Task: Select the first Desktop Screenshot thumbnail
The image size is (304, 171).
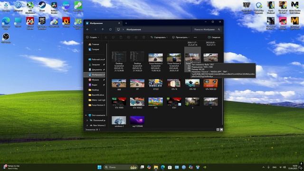Action: coord(119,57)
